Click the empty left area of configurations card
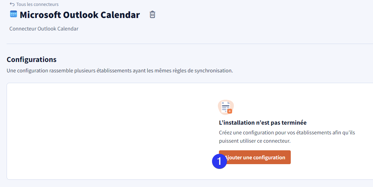Image resolution: width=373 pixels, height=187 pixels. click(x=107, y=131)
